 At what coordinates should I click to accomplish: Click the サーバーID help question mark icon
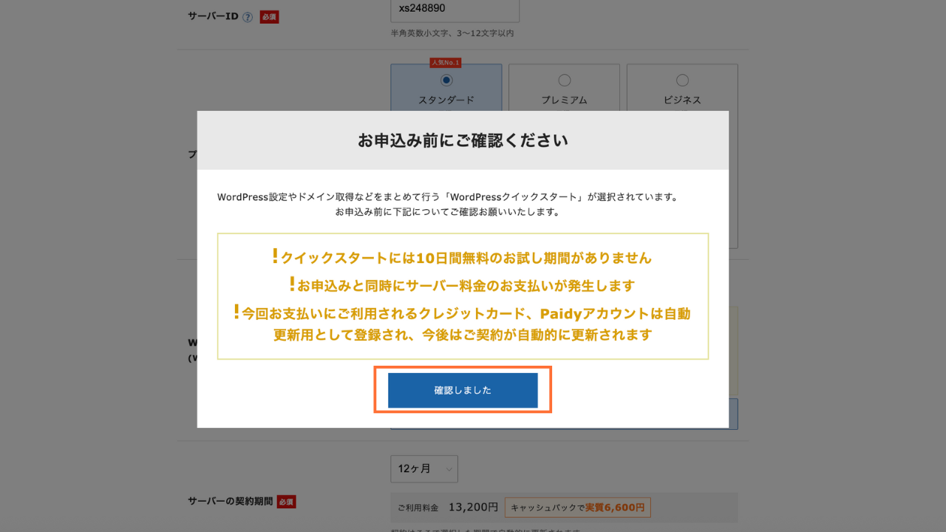tap(248, 17)
